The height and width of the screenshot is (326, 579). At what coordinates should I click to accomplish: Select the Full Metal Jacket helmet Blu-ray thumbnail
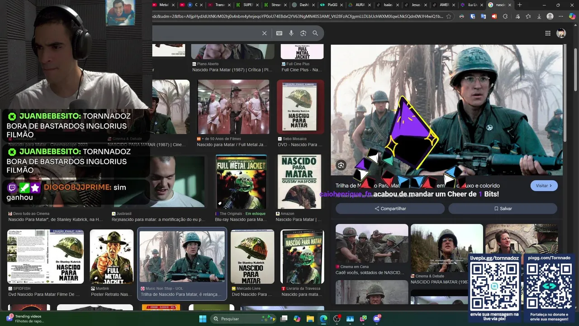click(241, 182)
